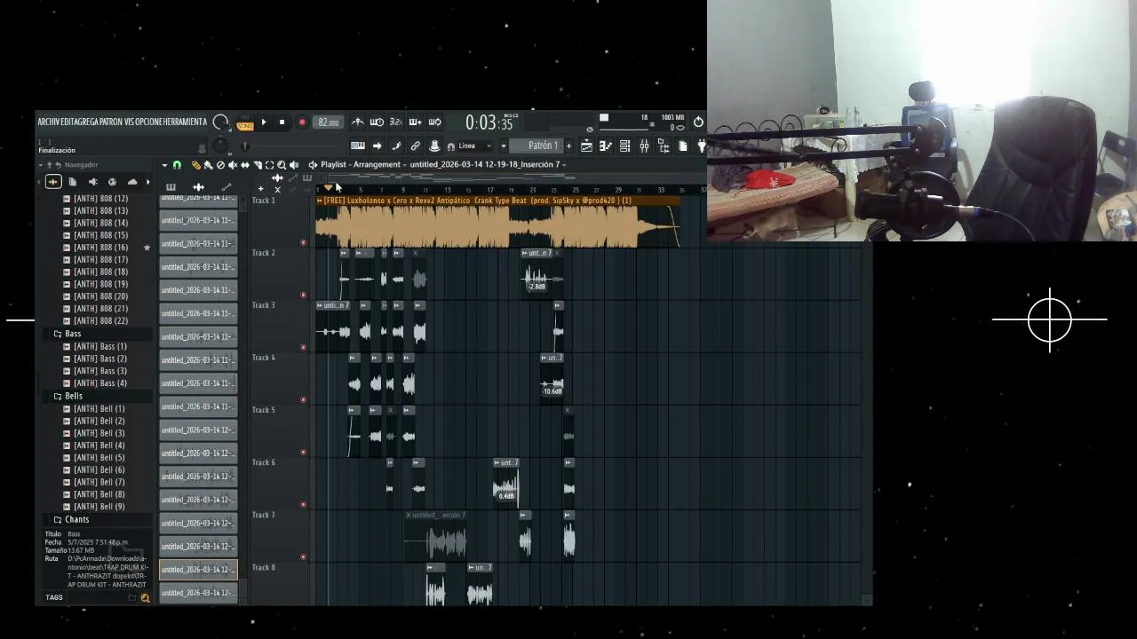Adjust the main pitch knob
Image resolution: width=1137 pixels, height=639 pixels.
point(220,146)
